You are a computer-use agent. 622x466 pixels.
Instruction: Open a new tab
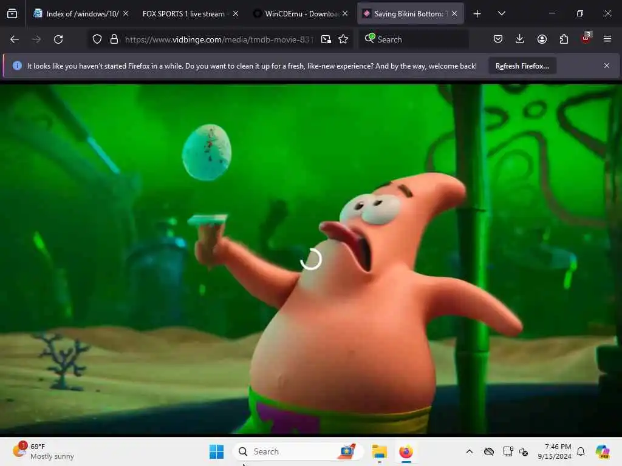pos(477,14)
